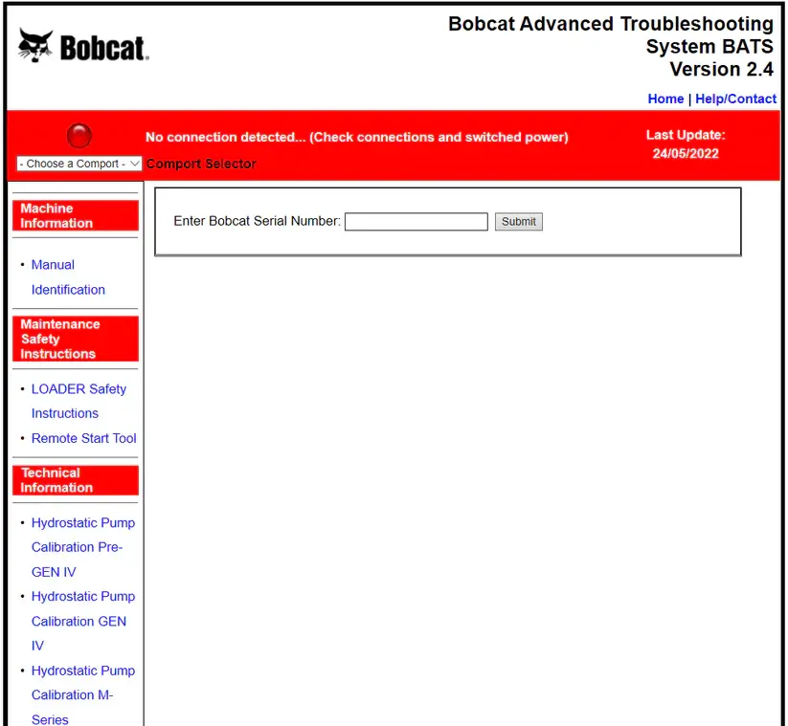Open Hydrostatic Pump Calibration M-Series
The image size is (788, 726).
click(82, 694)
